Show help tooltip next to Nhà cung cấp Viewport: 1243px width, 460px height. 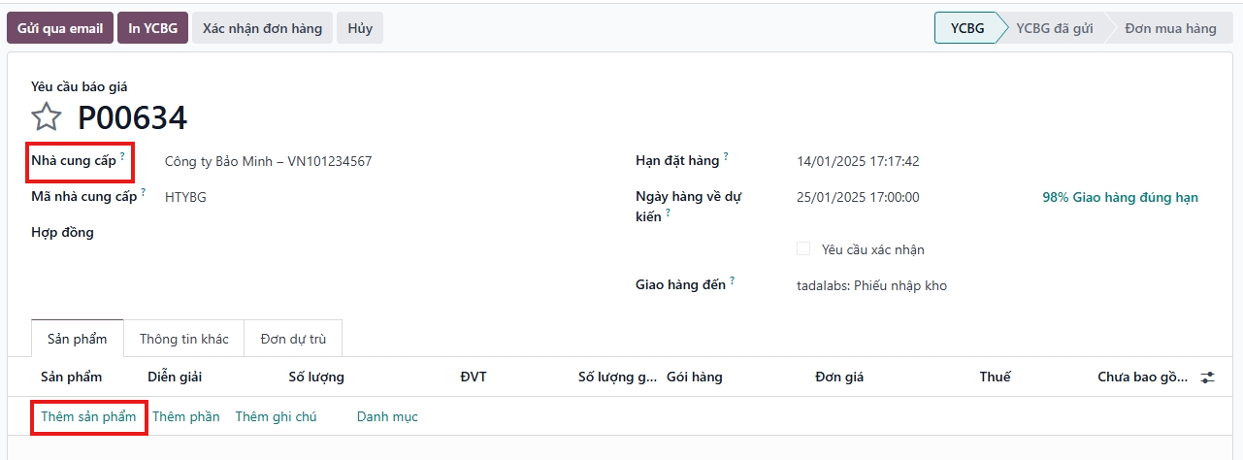click(x=122, y=155)
